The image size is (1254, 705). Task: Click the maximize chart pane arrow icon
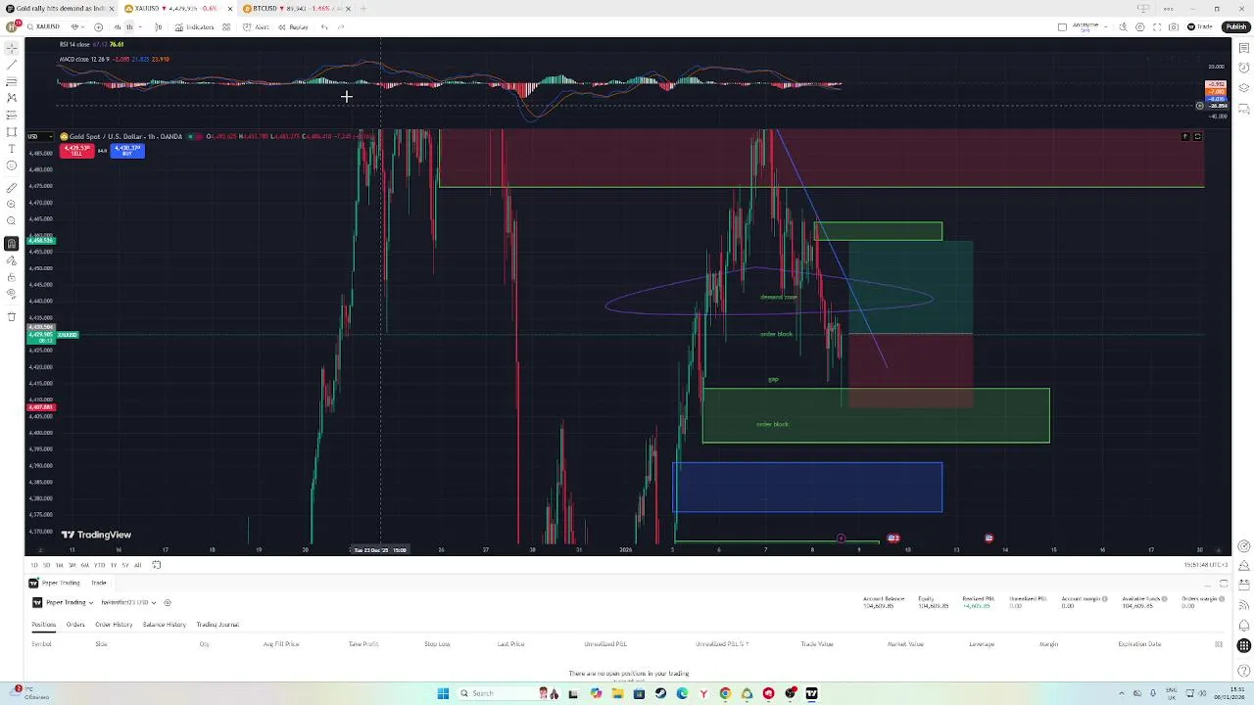click(x=1197, y=136)
